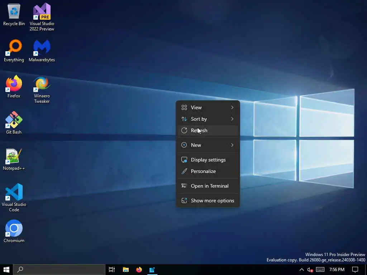This screenshot has height=275, width=367.
Task: Click the muted volume tray icon
Action: click(x=310, y=270)
